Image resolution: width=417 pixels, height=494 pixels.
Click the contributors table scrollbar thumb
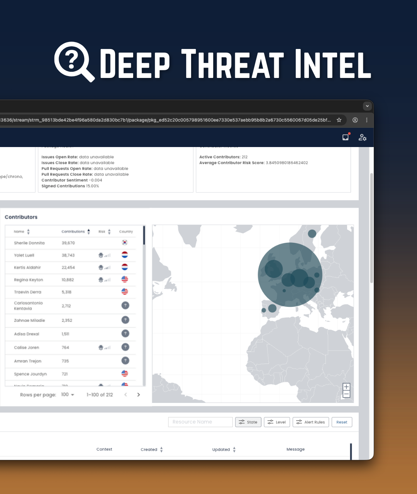click(x=144, y=235)
